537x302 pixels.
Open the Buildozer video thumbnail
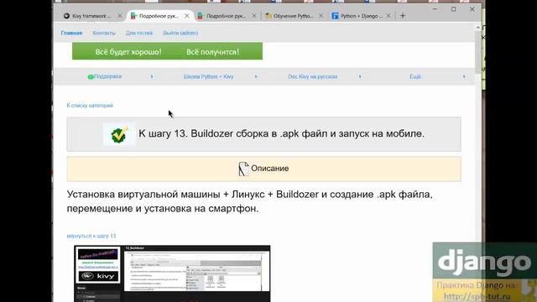click(x=172, y=273)
